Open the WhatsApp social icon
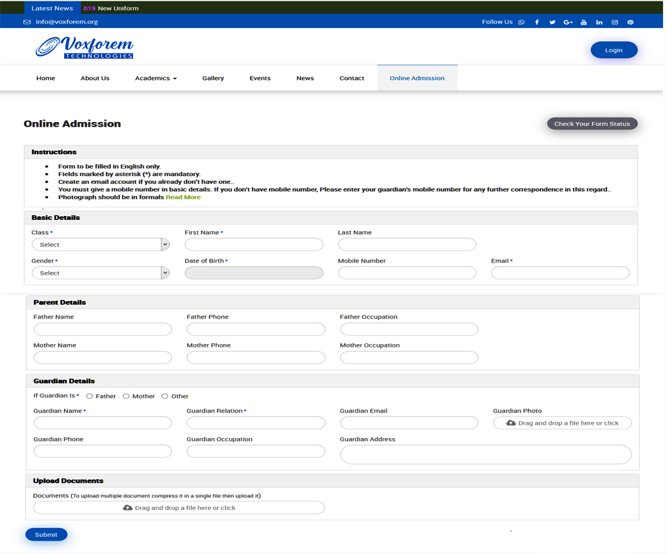Screen dimensions: 667x554 click(521, 22)
